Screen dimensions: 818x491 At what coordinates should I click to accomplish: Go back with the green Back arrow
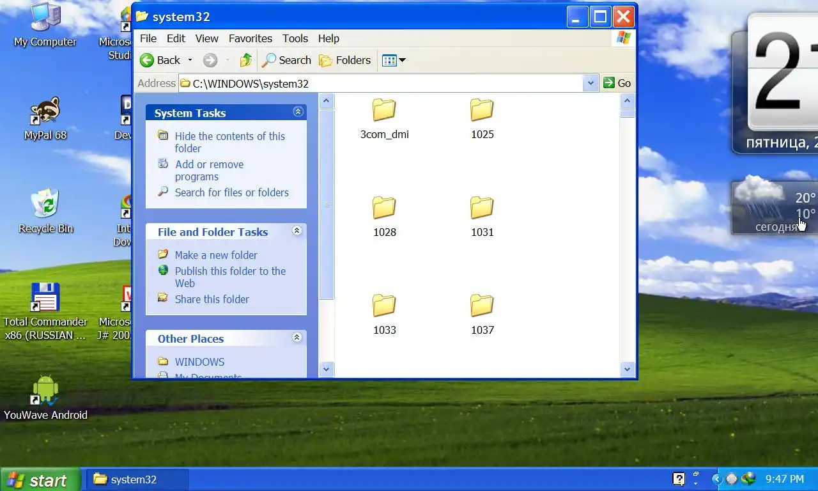(x=160, y=60)
